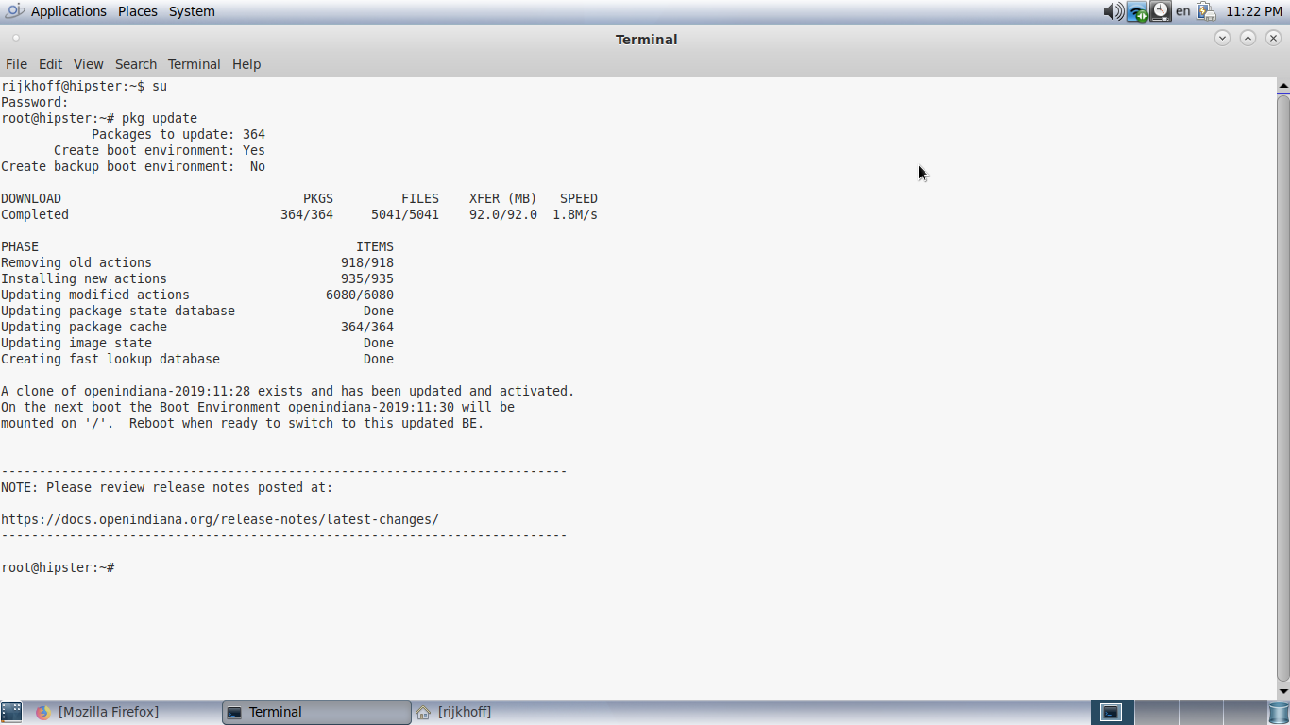Minimize the Terminal window
The height and width of the screenshot is (725, 1290).
point(1223,39)
